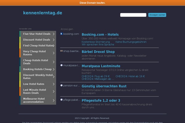Click the CHECK24: Hotel ab 19 € sitelink

pos(130,76)
